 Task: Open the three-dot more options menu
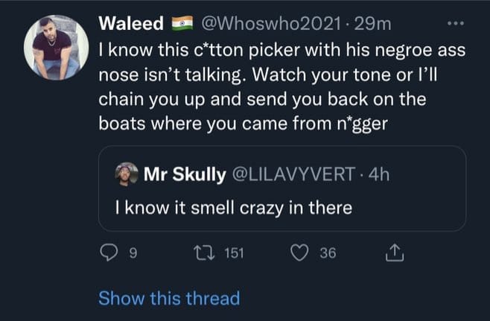coord(455,23)
